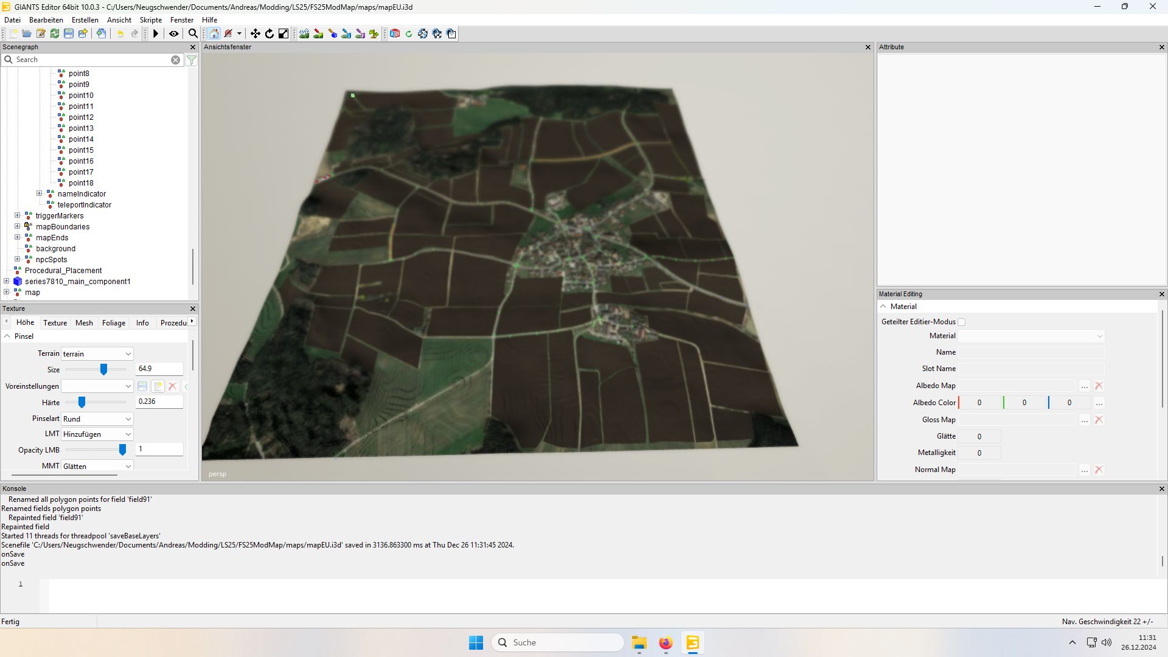Browse for Gloss Map with ellipsis button
This screenshot has width=1168, height=657.
click(x=1085, y=420)
